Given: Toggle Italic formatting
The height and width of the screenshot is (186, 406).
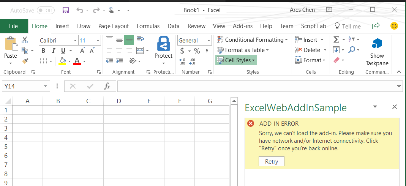Looking at the screenshot, I should coord(53,50).
